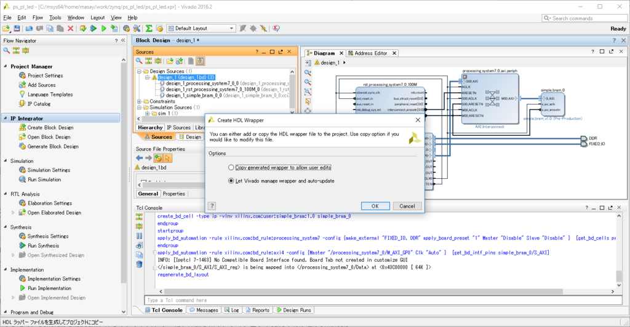Click the back arrow in Source File Properties
The width and height of the screenshot is (630, 327).
(140, 158)
